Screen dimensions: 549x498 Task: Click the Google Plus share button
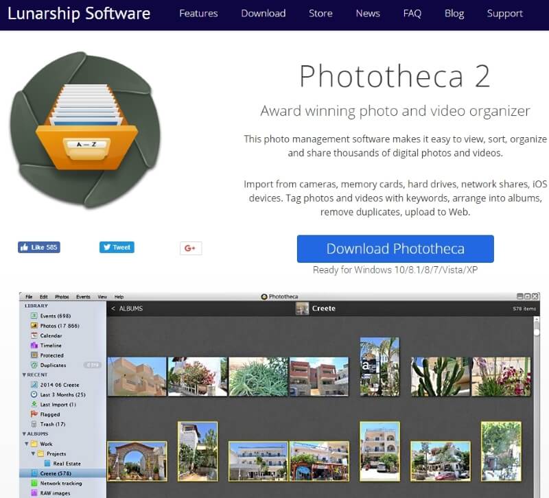pos(191,248)
